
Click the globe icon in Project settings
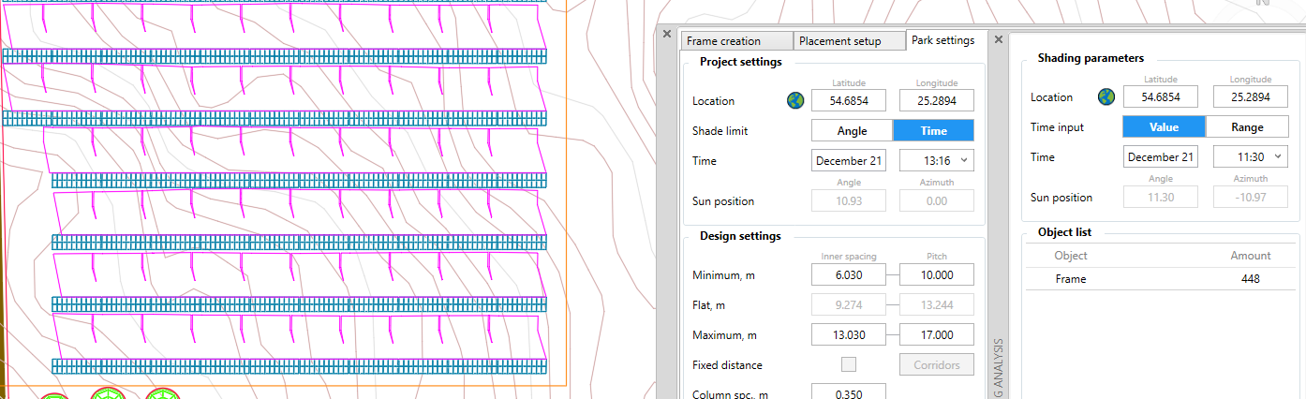click(795, 100)
